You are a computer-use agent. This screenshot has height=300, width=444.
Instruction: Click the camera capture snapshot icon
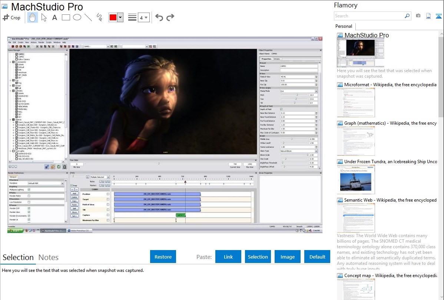418,16
